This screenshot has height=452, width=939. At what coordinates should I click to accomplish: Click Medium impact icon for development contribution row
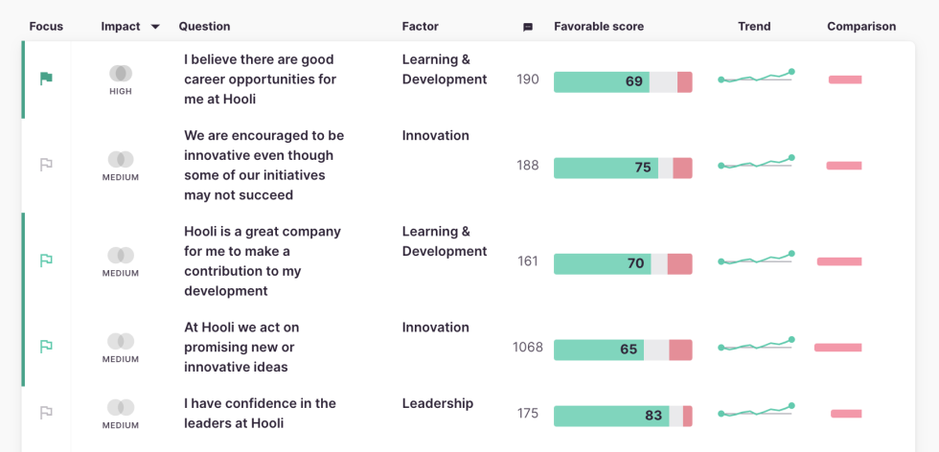point(121,256)
